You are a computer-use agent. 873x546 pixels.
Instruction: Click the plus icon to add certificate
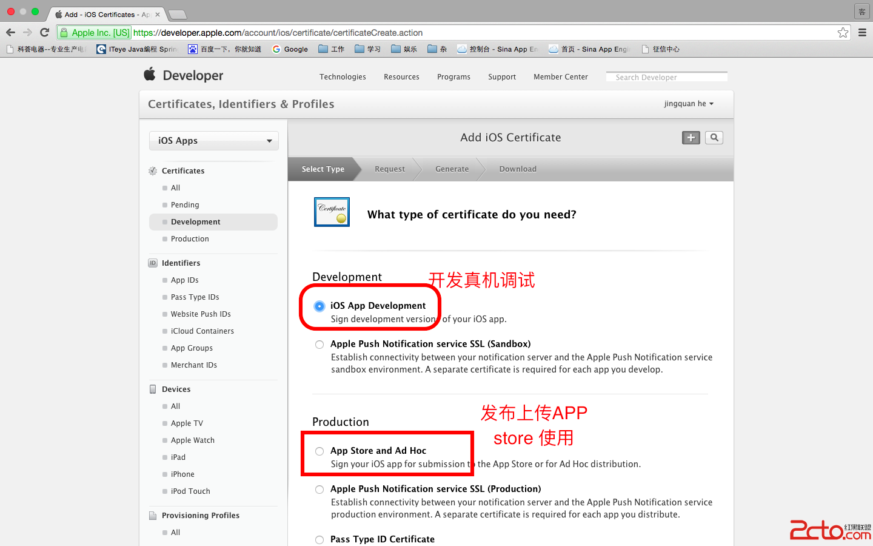click(x=691, y=138)
